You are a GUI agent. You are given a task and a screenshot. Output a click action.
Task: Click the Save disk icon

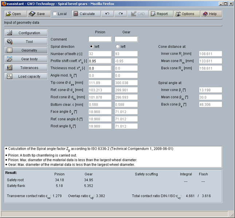32,14
